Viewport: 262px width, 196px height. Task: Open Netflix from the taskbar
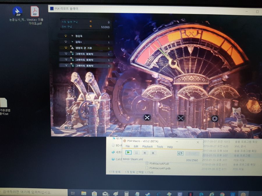pyautogui.click(x=190, y=194)
